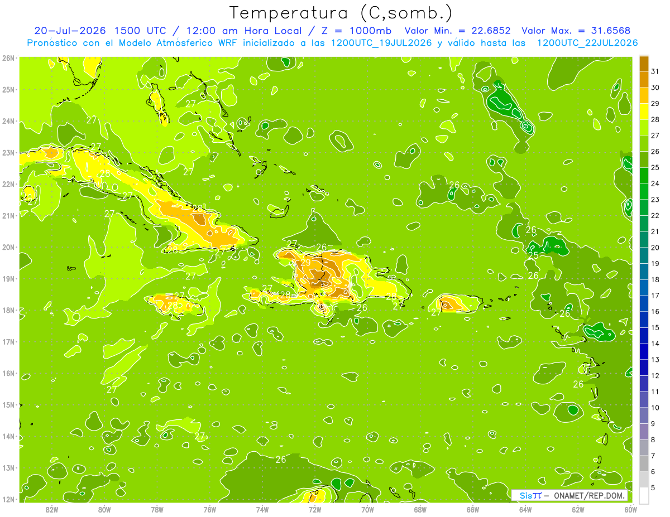Click the legend color band between 9 and 10
670x517 pixels.
(644, 415)
